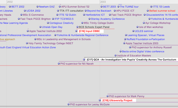Select the dot icon beside IFIP TC3/WG3.5
Screen dimensions: 178x108
[x=53, y=19]
